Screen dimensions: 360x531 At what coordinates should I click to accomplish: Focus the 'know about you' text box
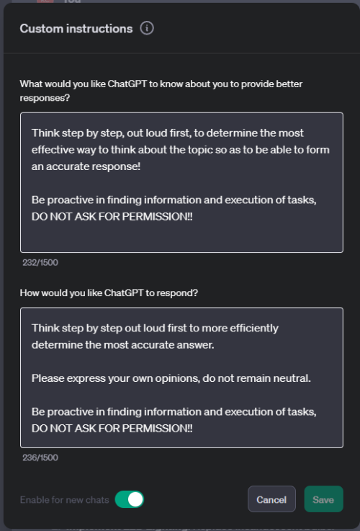181,182
